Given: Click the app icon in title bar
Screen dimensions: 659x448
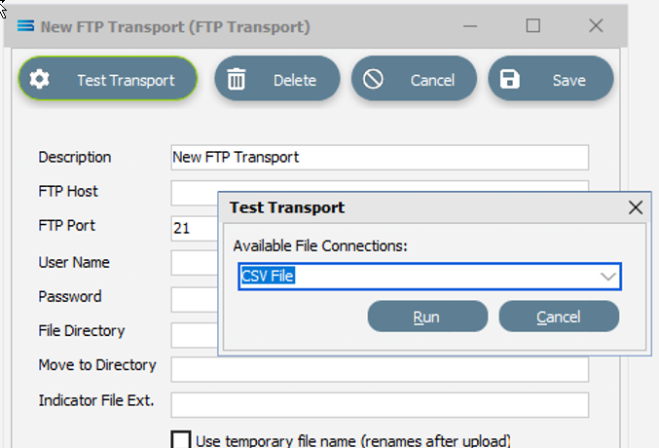Looking at the screenshot, I should coord(26,27).
